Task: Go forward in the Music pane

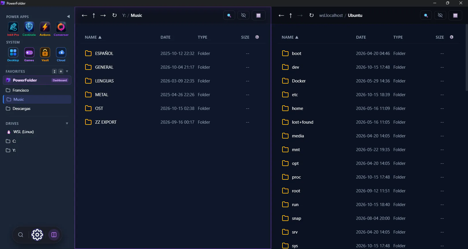Action: pos(103,15)
